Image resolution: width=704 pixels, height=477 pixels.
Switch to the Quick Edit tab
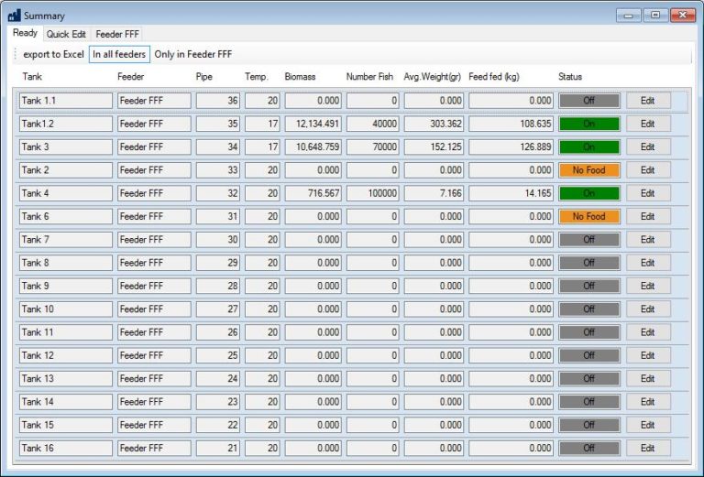click(66, 34)
